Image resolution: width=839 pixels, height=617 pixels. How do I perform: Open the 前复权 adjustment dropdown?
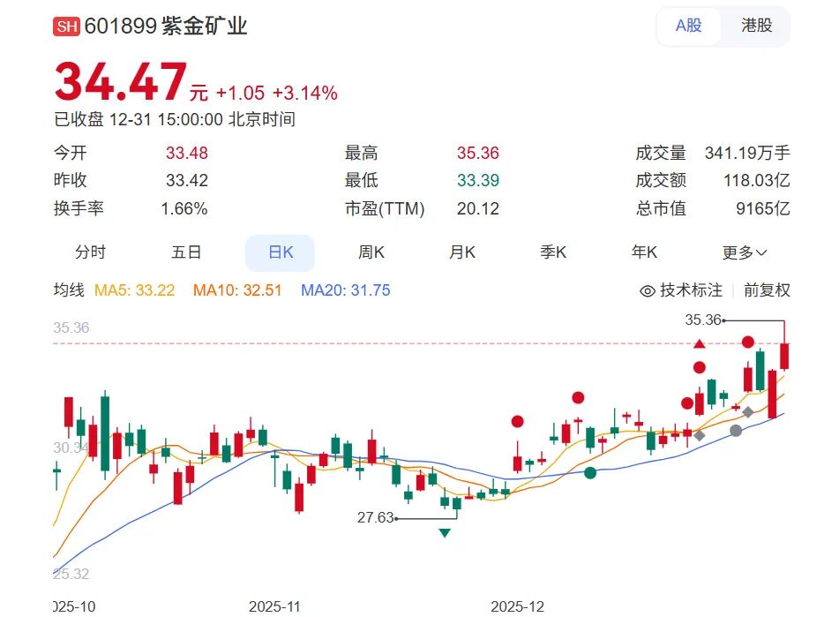(x=767, y=290)
